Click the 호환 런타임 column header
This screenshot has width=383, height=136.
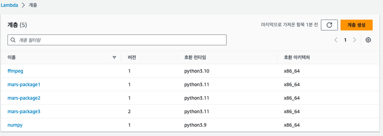(195, 57)
